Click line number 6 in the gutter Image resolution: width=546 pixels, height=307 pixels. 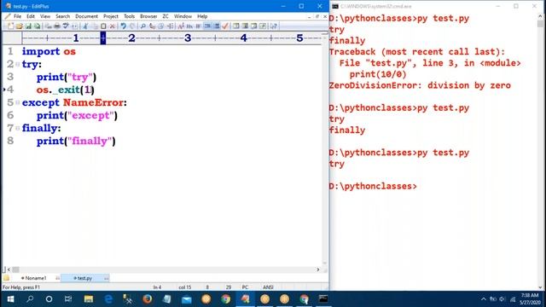(x=10, y=115)
